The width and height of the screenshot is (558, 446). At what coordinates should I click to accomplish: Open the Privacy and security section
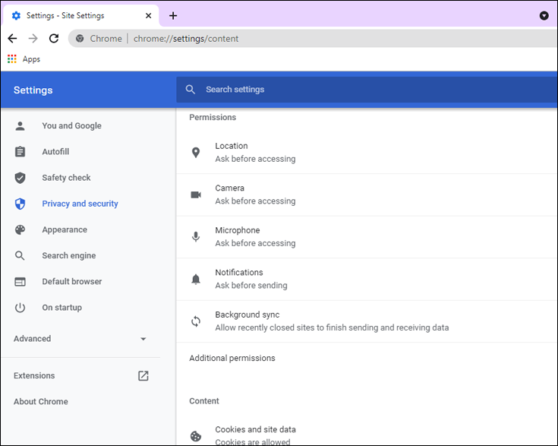coord(80,204)
